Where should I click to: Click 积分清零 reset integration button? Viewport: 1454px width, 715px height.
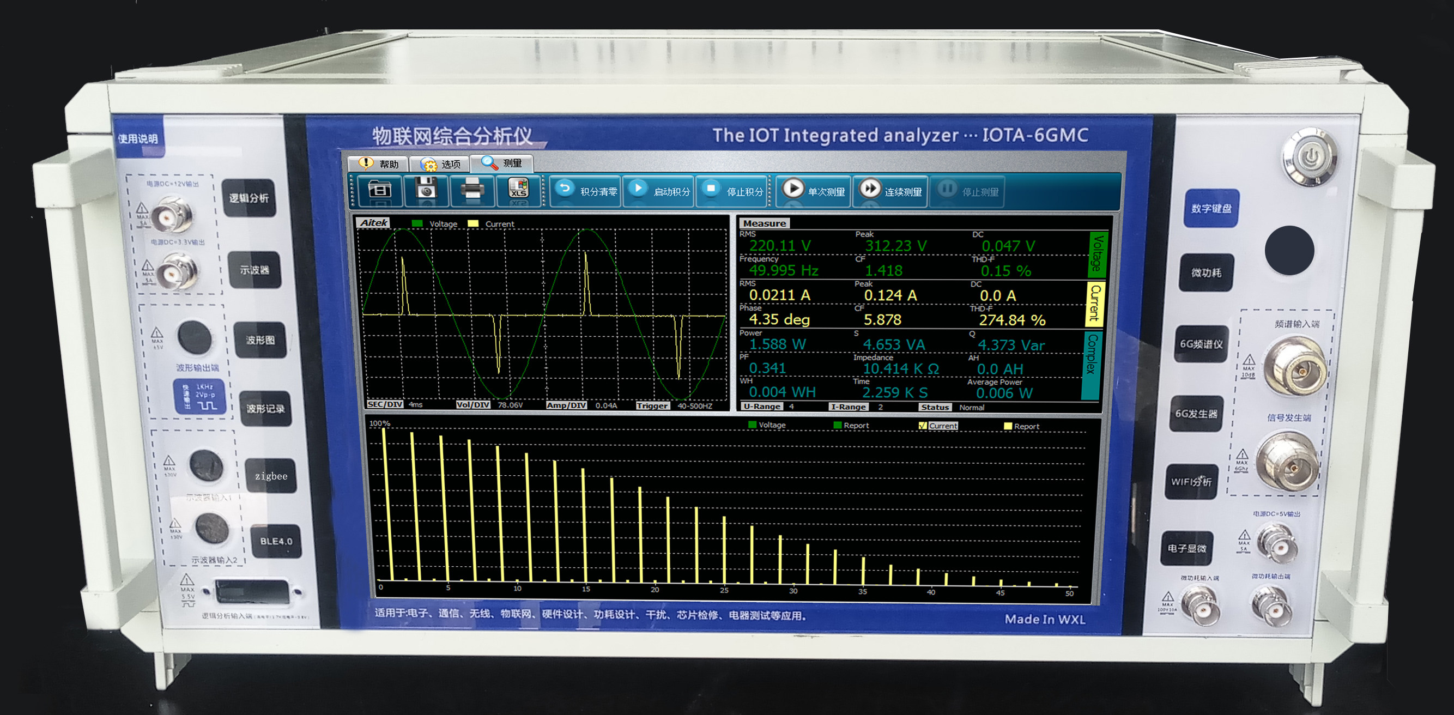pyautogui.click(x=585, y=191)
